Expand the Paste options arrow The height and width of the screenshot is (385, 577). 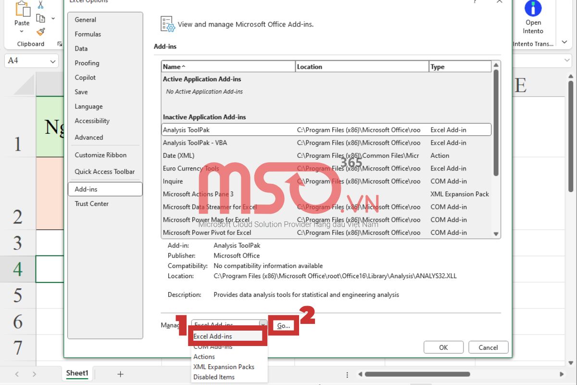click(22, 32)
